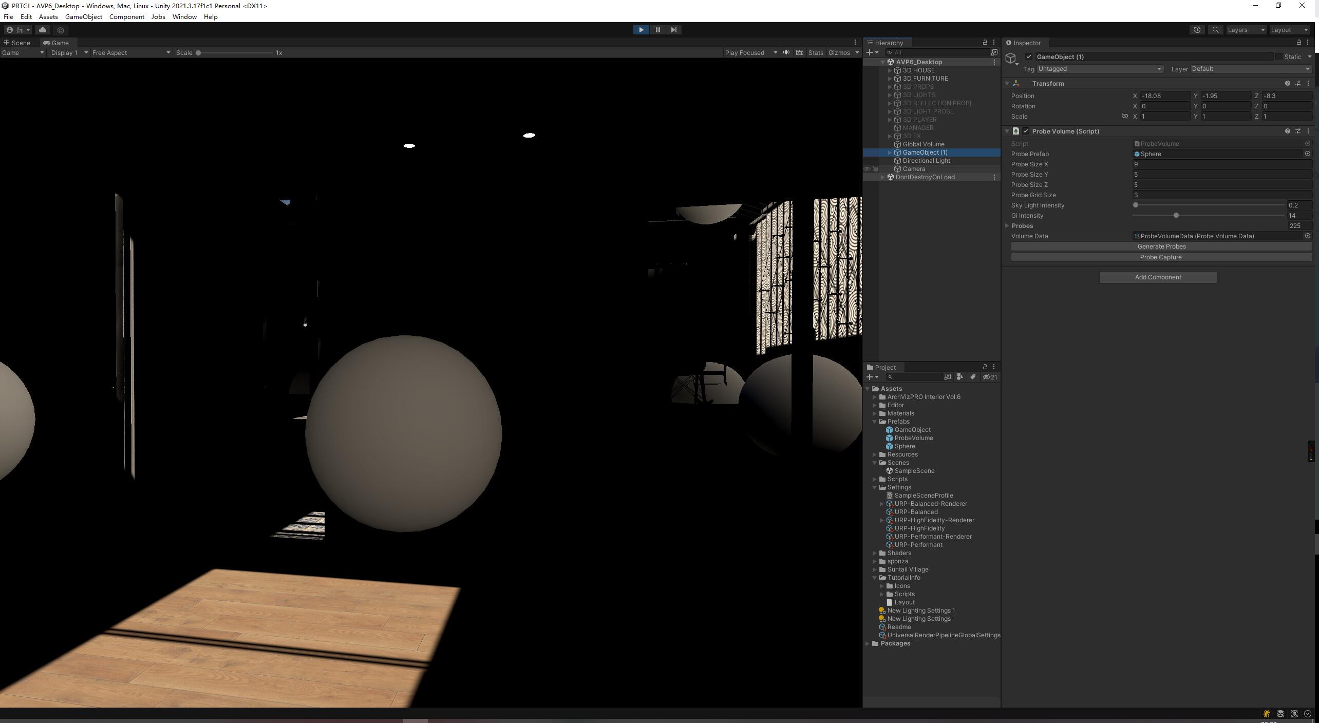Image resolution: width=1319 pixels, height=723 pixels.
Task: Click the Probe Capture button
Action: click(1161, 257)
